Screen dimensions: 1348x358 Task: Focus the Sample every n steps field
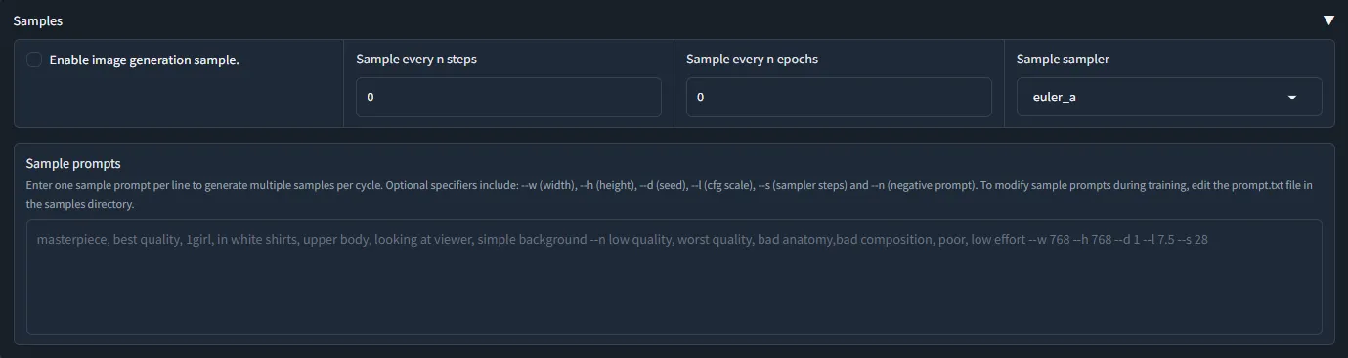508,98
